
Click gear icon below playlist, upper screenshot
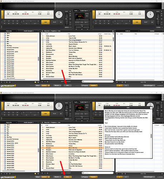point(48,82)
